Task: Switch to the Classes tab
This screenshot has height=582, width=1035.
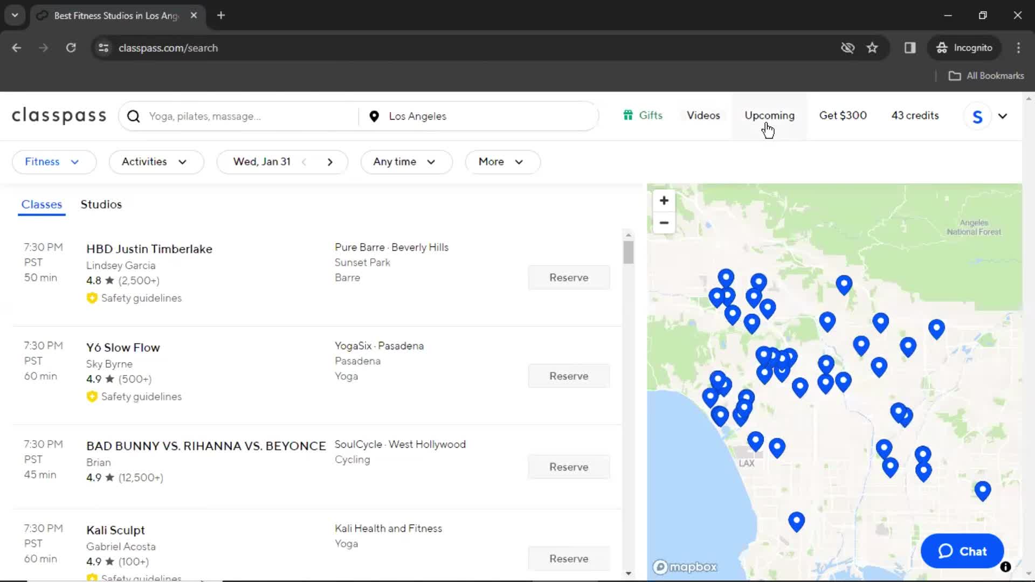Action: (42, 205)
